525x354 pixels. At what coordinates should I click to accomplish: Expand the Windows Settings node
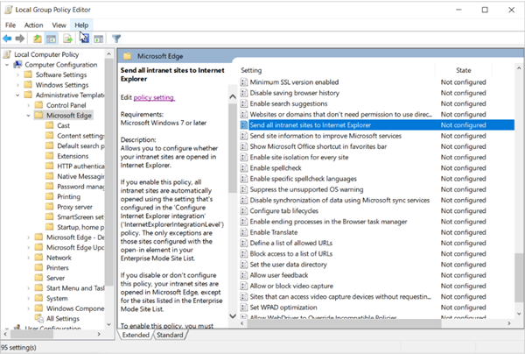click(x=17, y=85)
